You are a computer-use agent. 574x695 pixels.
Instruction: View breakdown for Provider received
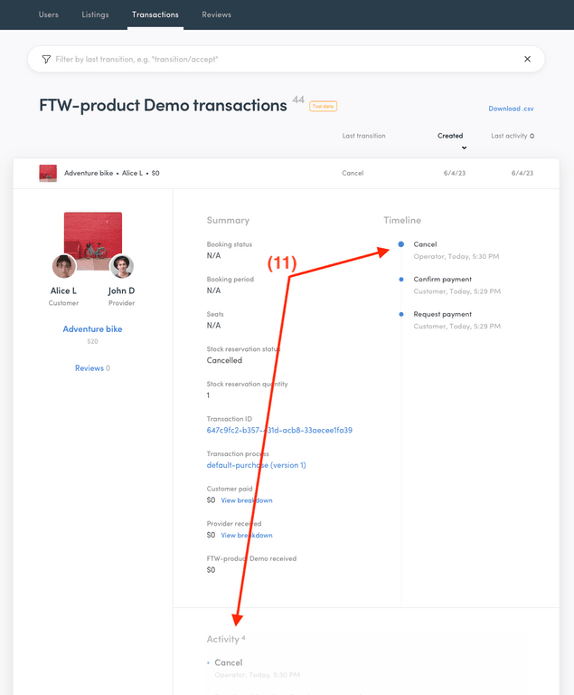[x=247, y=536]
